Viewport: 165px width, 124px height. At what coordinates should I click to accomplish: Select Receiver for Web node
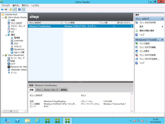click(x=19, y=67)
